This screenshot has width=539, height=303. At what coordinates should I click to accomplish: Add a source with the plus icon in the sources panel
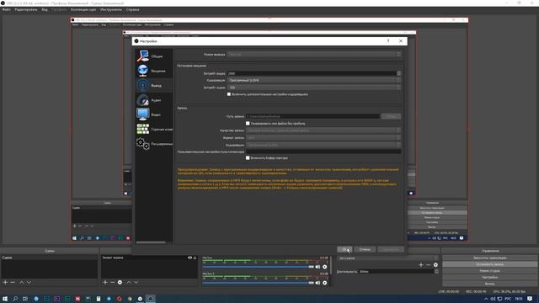tap(105, 282)
